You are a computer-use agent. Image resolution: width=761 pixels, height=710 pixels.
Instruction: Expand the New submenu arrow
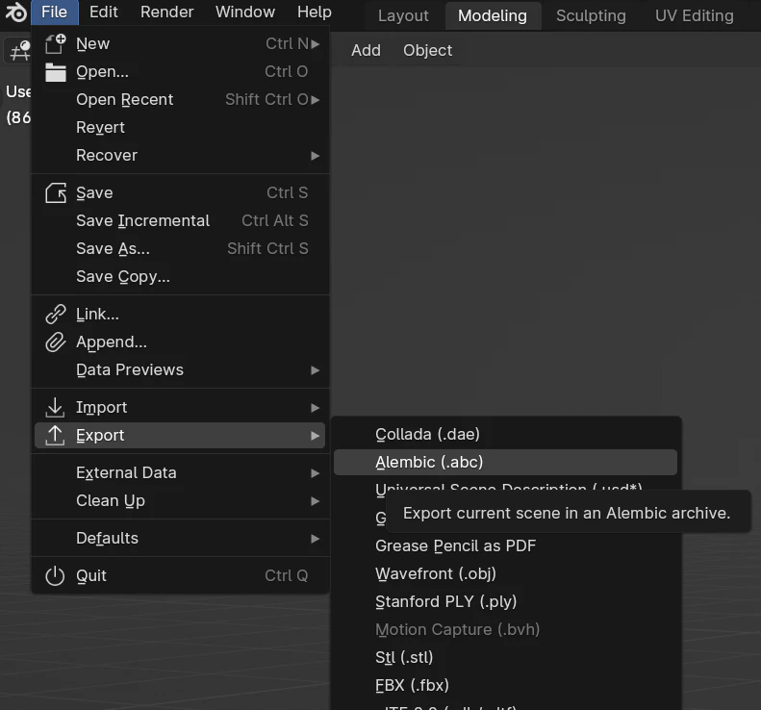click(x=315, y=43)
